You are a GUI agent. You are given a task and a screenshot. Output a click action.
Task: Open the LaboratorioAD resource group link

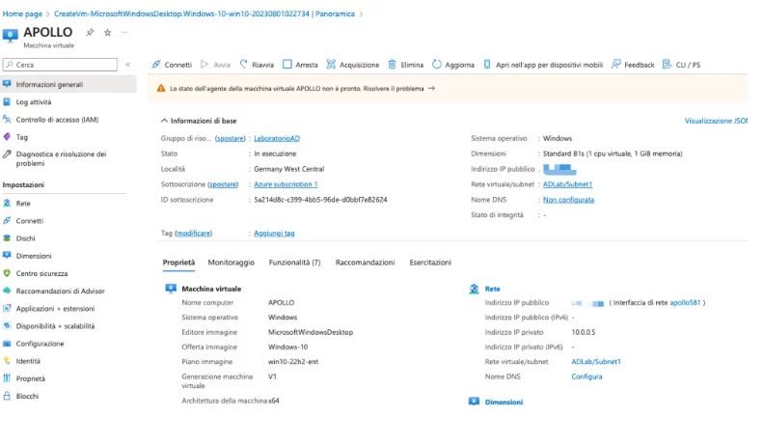tap(277, 138)
